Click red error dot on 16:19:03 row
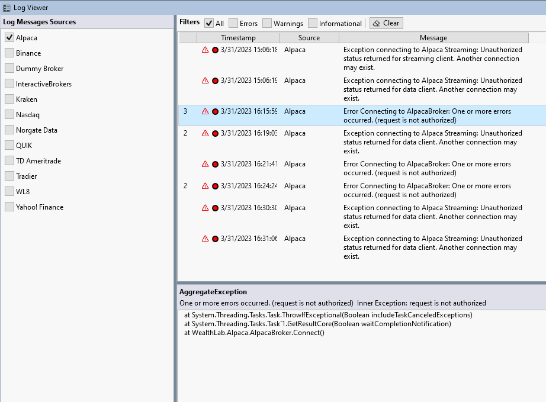The height and width of the screenshot is (402, 546). click(x=215, y=133)
